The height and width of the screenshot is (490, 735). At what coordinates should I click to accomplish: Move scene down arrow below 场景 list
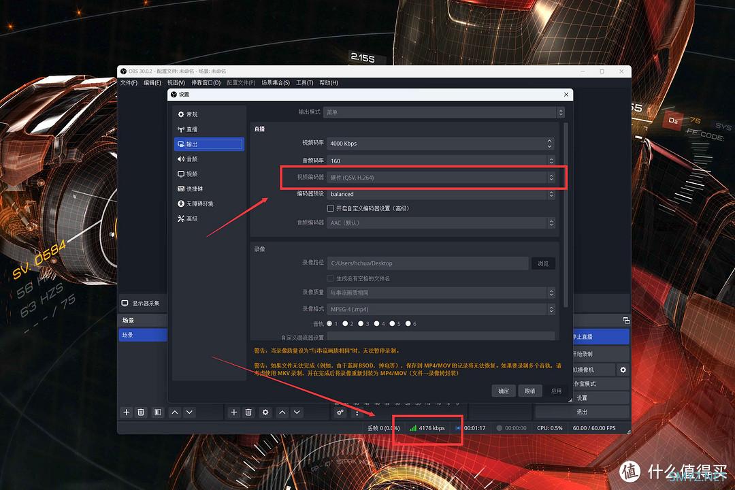[189, 412]
